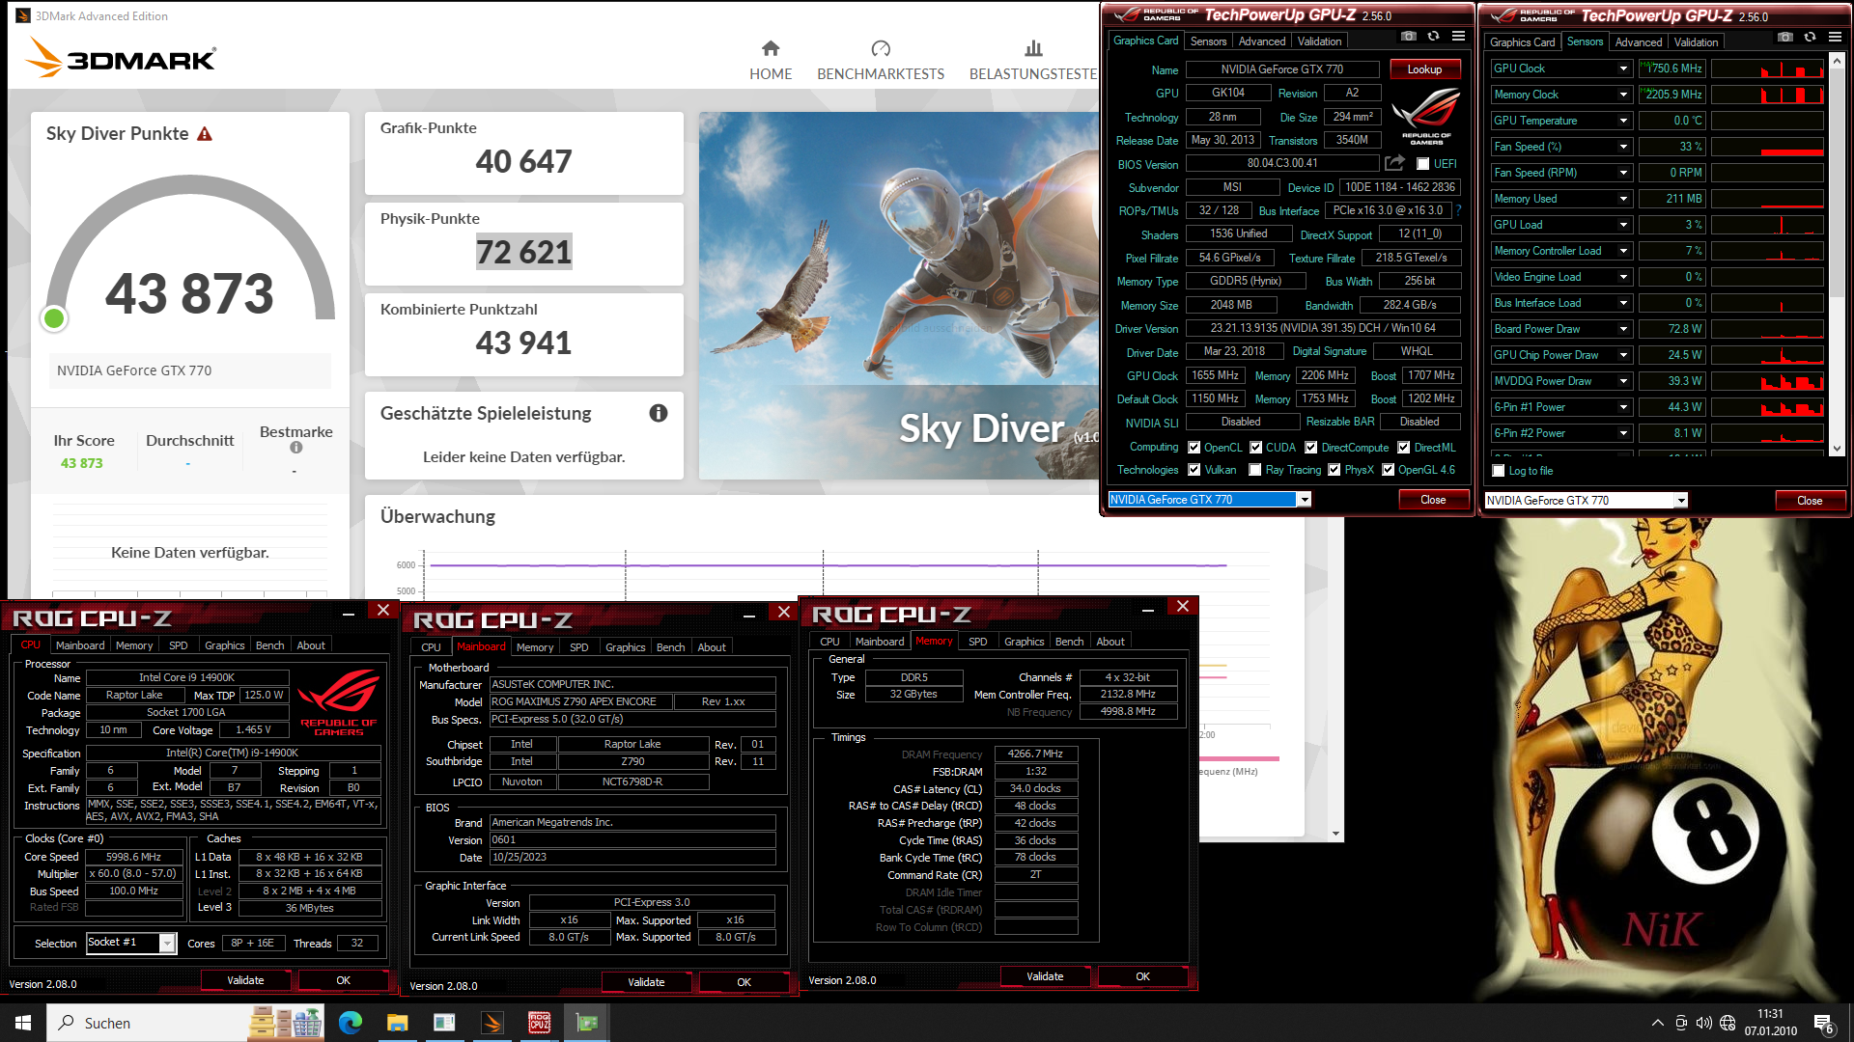Viewport: 1854px width, 1042px height.
Task: Toggle the CUDA checkbox
Action: pos(1256,448)
